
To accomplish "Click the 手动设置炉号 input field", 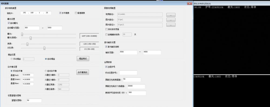I will [x=128, y=73].
